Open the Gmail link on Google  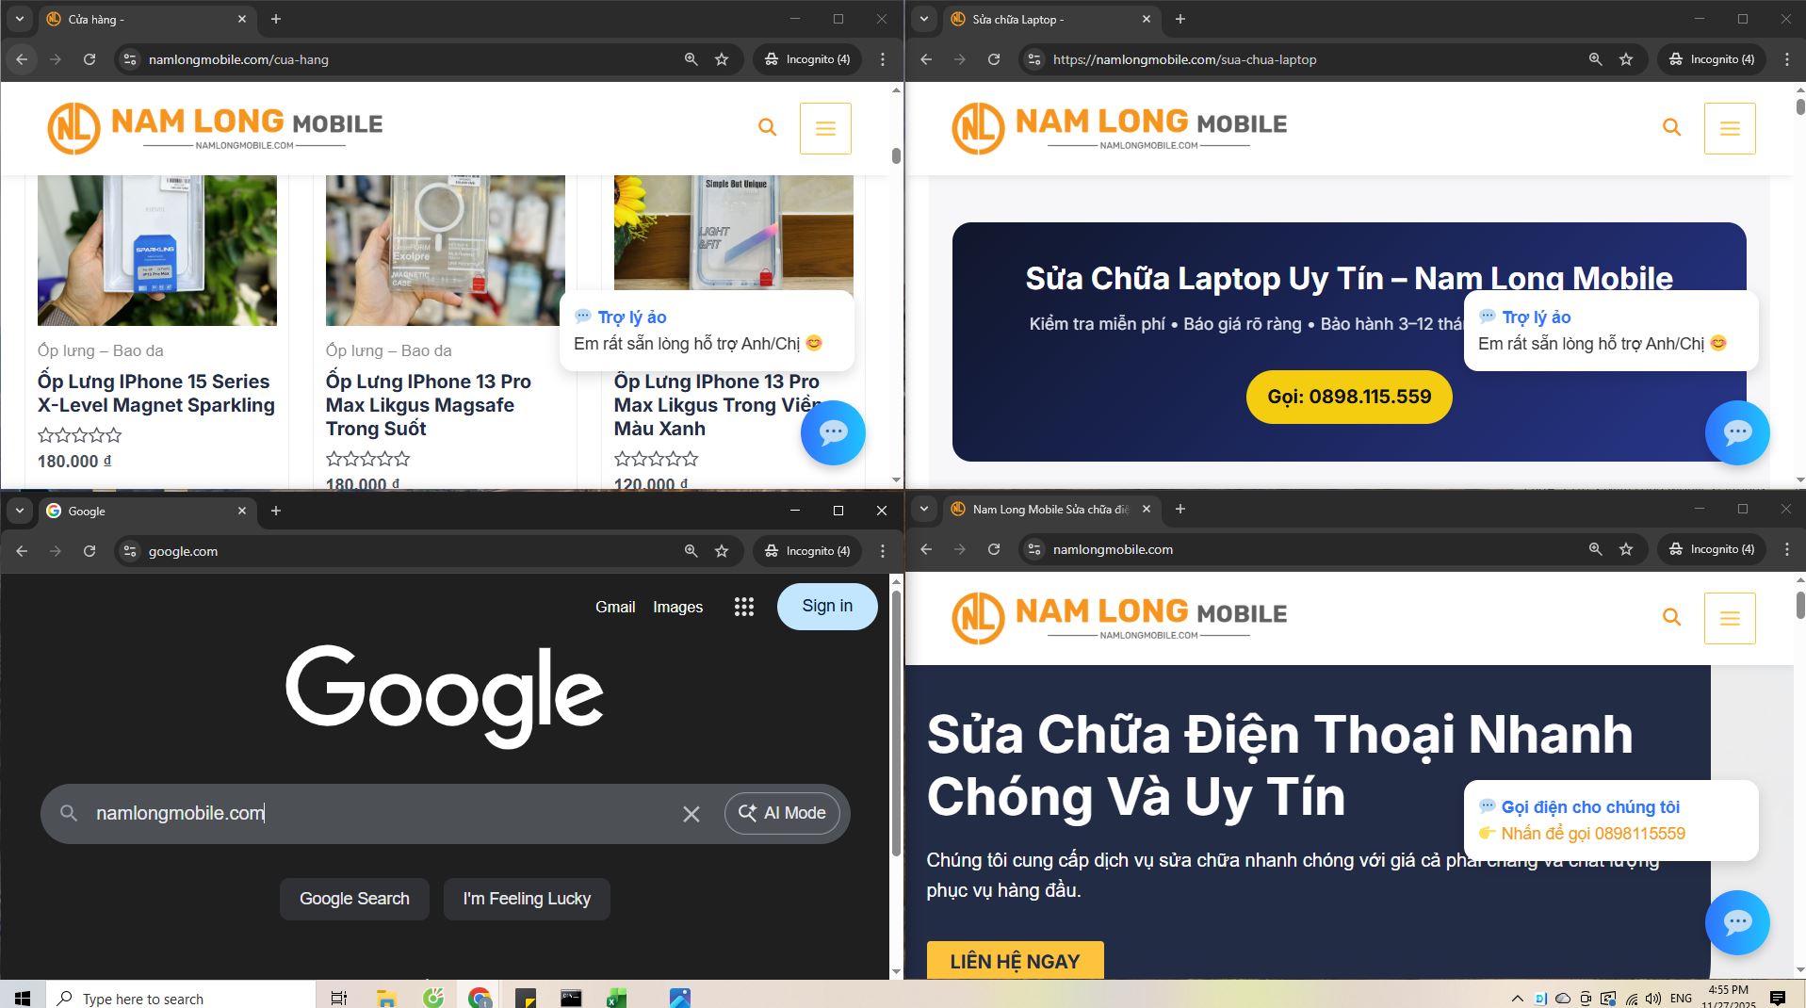[614, 607]
